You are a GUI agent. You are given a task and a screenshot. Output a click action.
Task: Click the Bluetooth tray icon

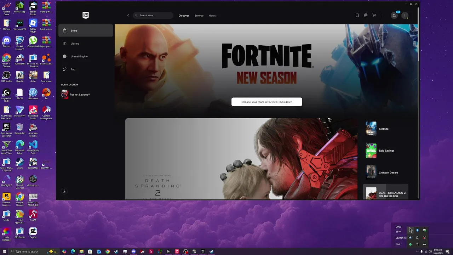coord(417,230)
